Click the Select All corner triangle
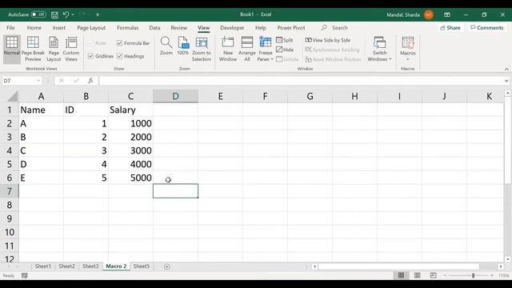This screenshot has width=512, height=288. [13, 96]
